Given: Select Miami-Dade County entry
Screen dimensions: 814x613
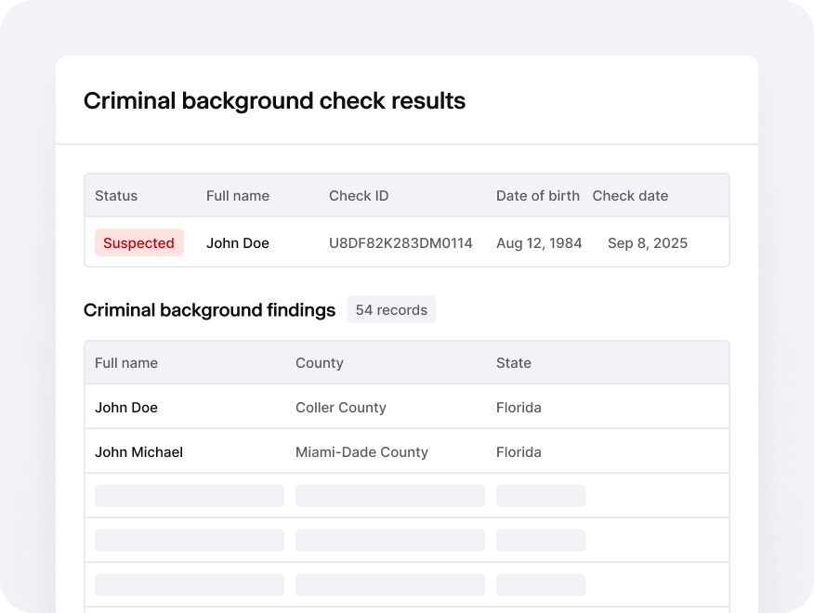Looking at the screenshot, I should tap(361, 452).
